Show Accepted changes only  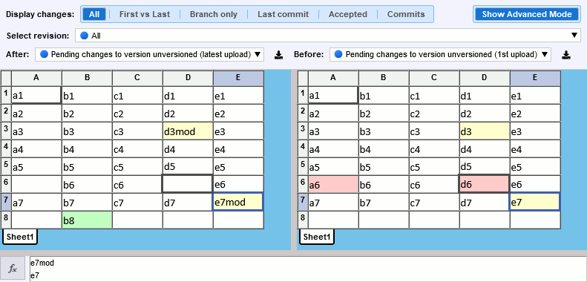[x=348, y=14]
